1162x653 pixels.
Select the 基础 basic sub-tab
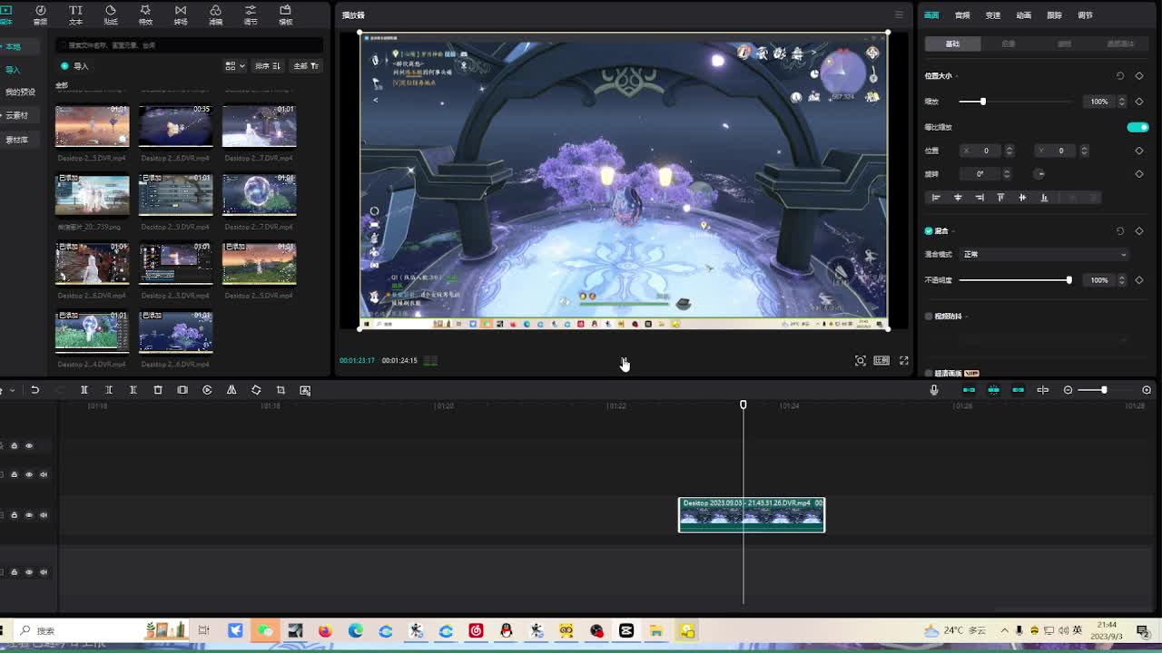coord(952,44)
